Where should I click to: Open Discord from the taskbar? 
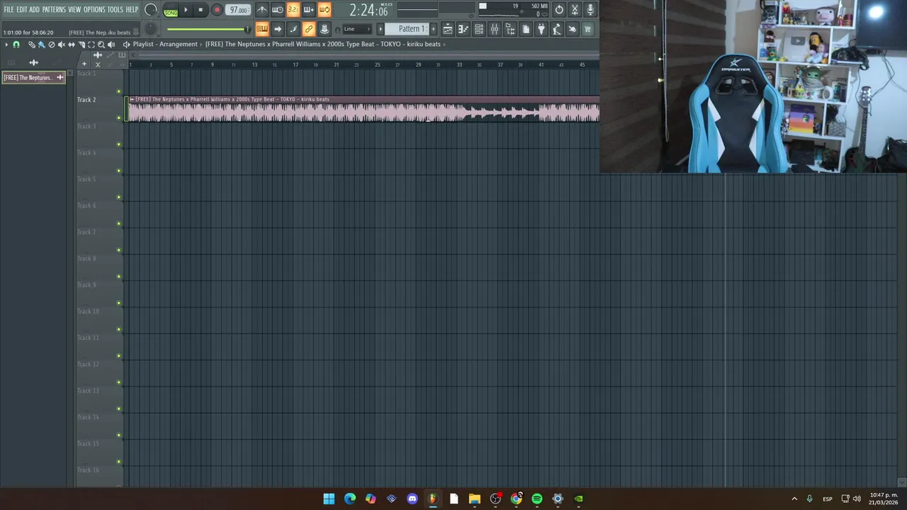coord(412,499)
